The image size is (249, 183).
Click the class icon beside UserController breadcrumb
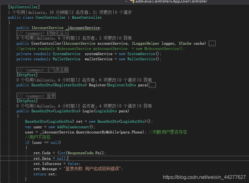132,2
